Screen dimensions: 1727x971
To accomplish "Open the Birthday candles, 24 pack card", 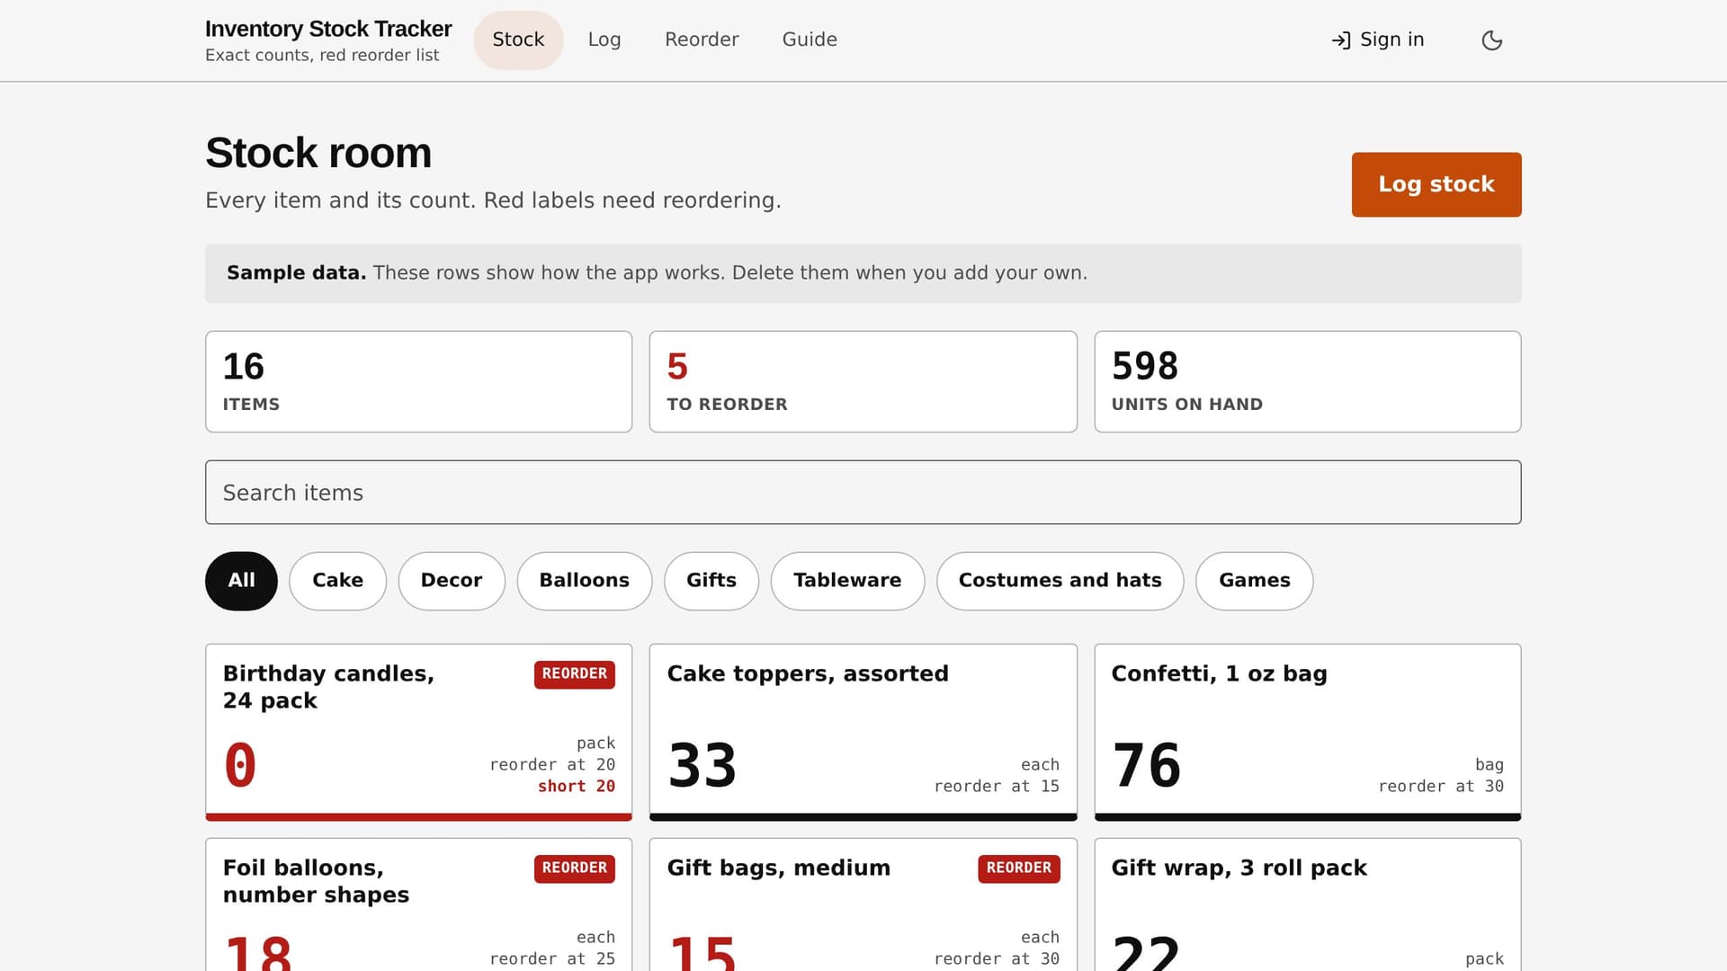I will point(419,732).
